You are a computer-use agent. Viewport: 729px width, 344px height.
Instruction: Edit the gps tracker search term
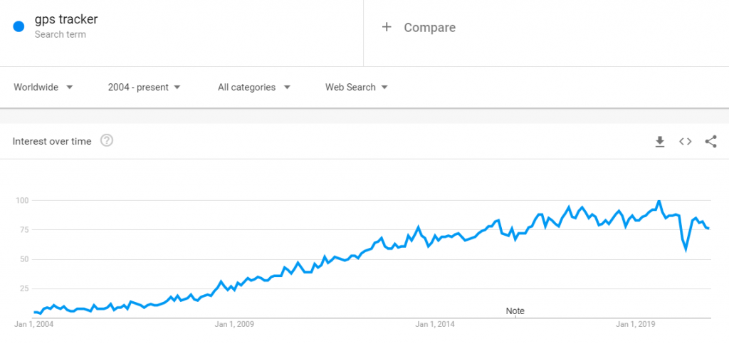pyautogui.click(x=66, y=19)
